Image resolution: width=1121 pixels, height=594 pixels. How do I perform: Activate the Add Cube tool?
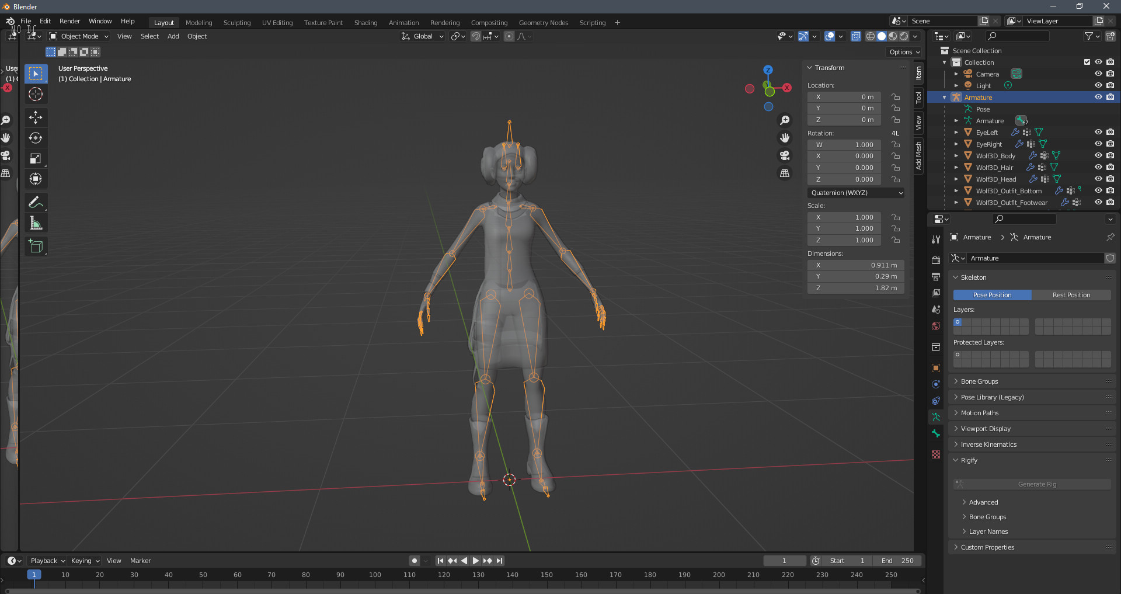(36, 246)
